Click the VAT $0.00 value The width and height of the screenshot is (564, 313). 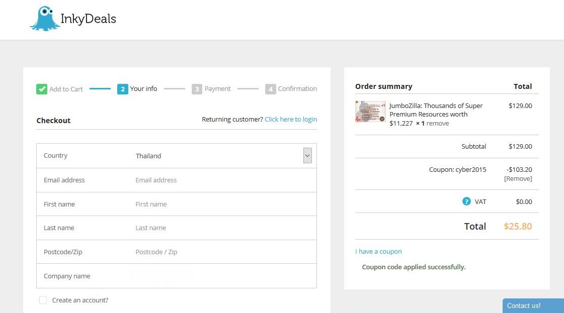[x=524, y=201]
